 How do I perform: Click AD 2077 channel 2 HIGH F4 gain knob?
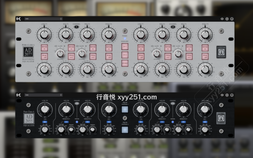pyautogui.click(x=205, y=35)
